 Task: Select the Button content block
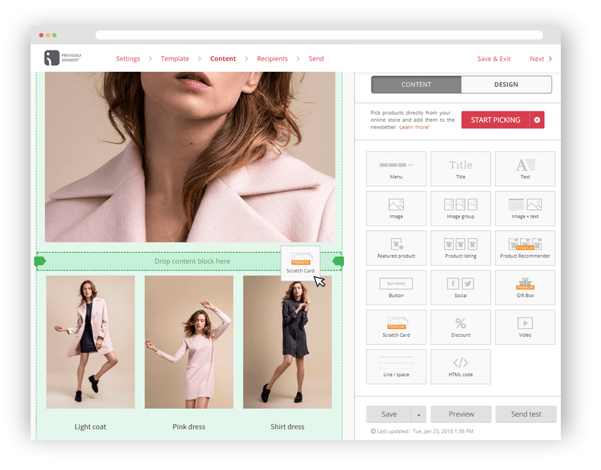click(396, 287)
